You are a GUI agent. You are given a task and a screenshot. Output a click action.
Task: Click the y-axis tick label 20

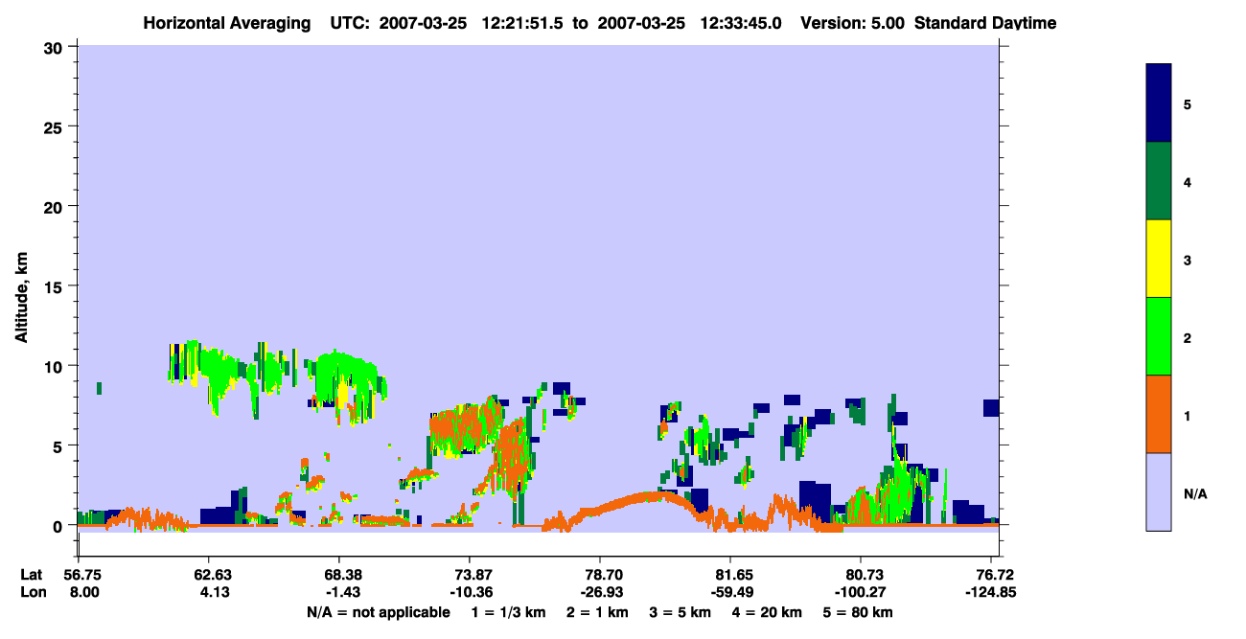(56, 206)
